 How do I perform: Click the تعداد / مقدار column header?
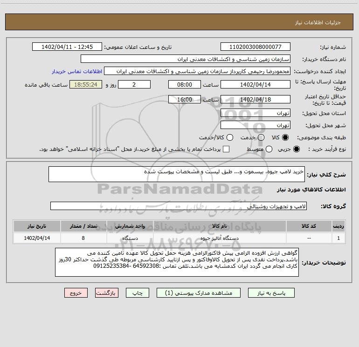point(83,226)
